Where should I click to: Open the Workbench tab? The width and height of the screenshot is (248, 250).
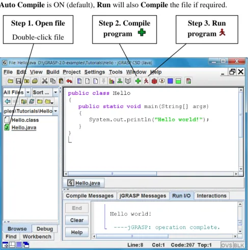coord(37,237)
